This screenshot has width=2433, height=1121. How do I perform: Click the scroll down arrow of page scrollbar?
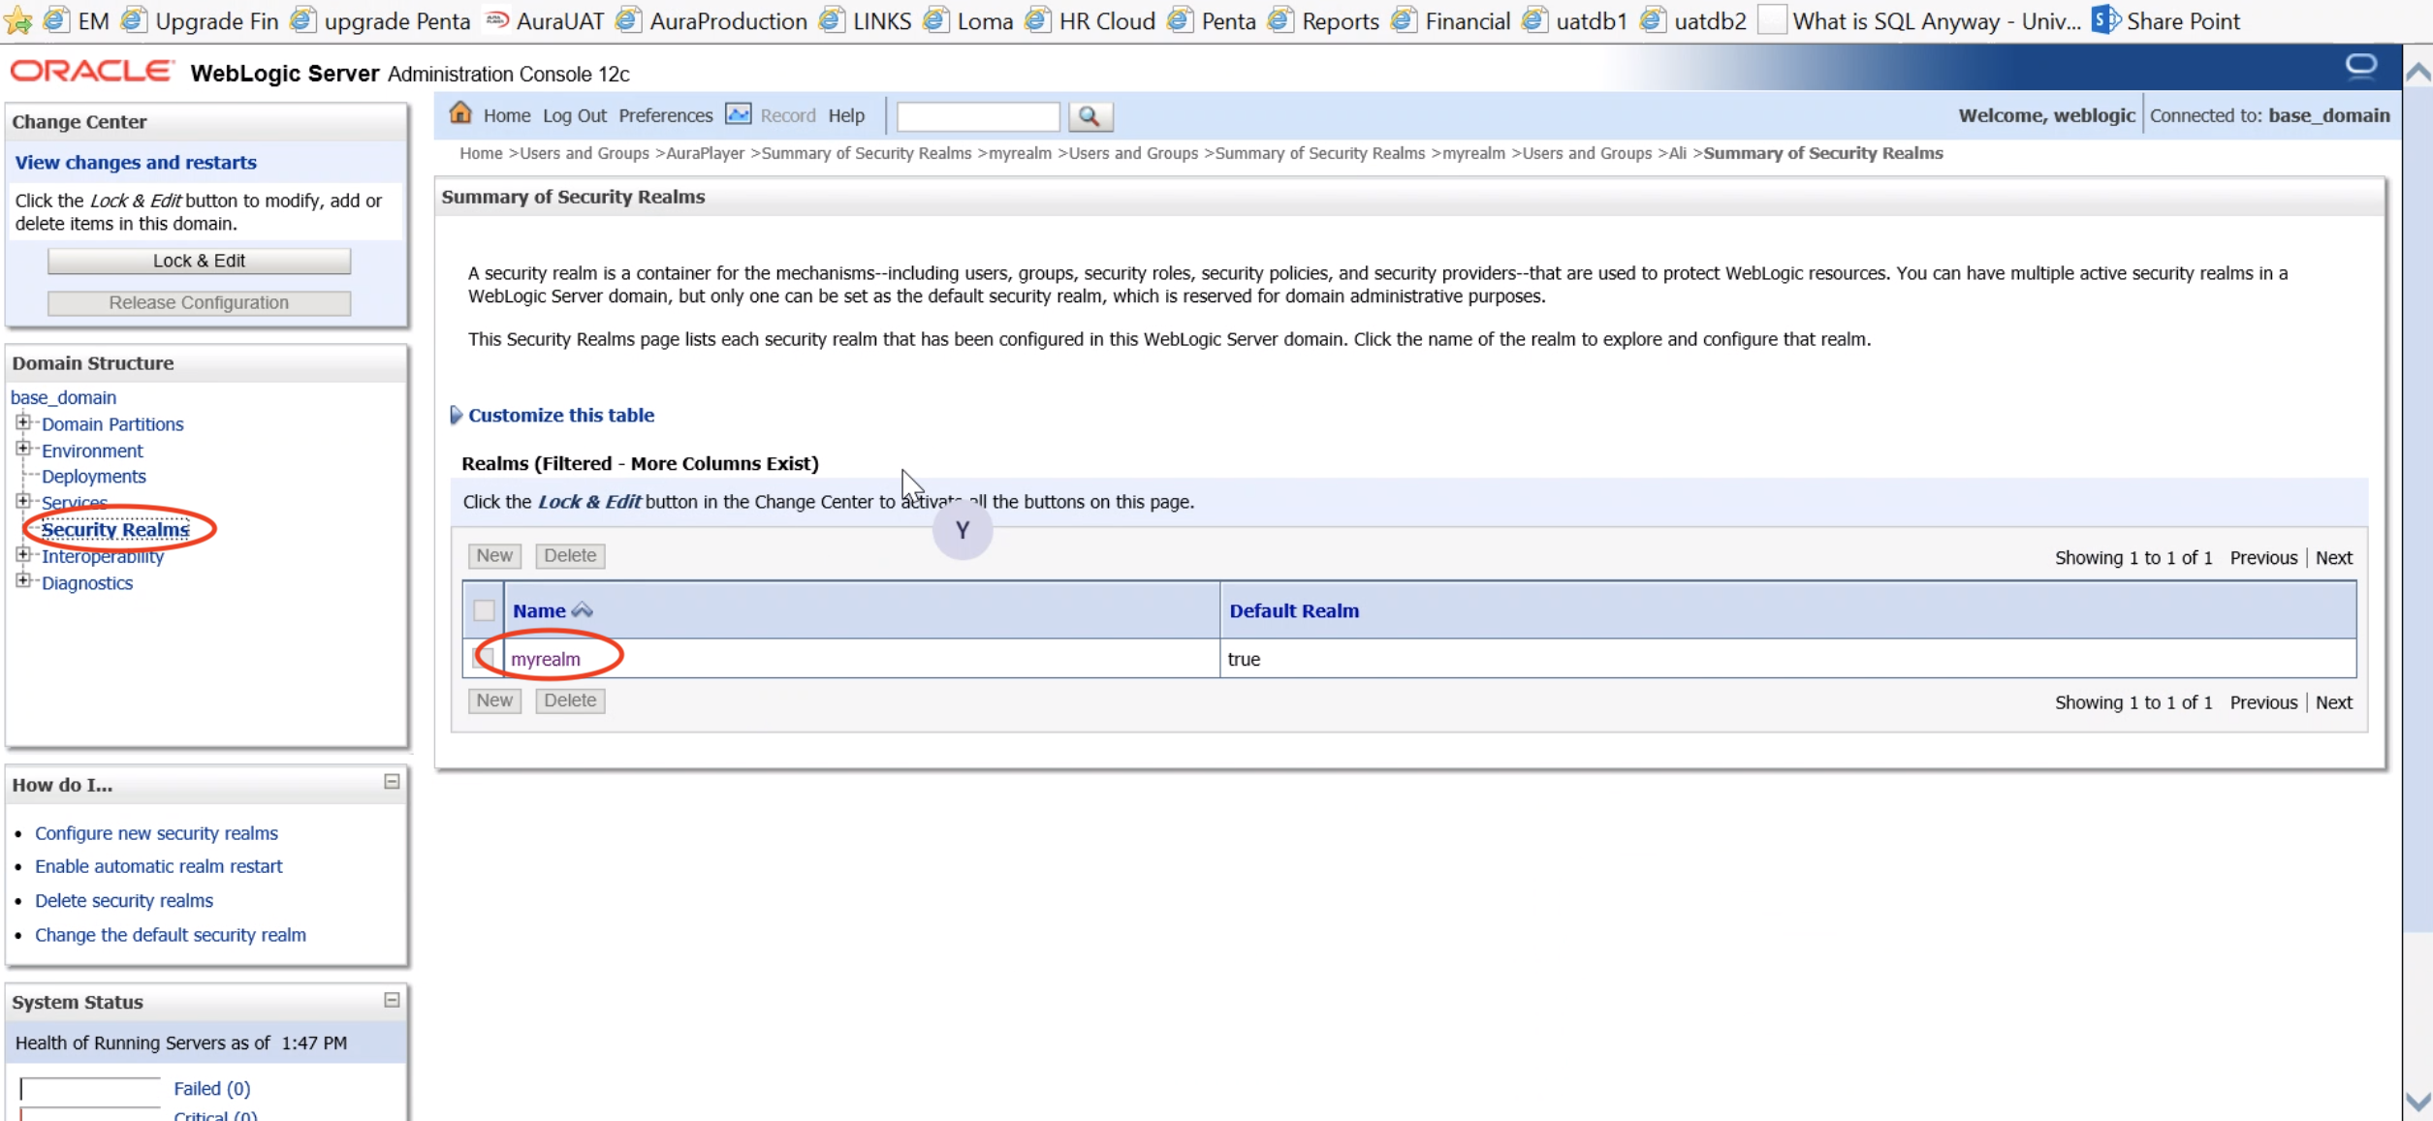(x=2418, y=1102)
